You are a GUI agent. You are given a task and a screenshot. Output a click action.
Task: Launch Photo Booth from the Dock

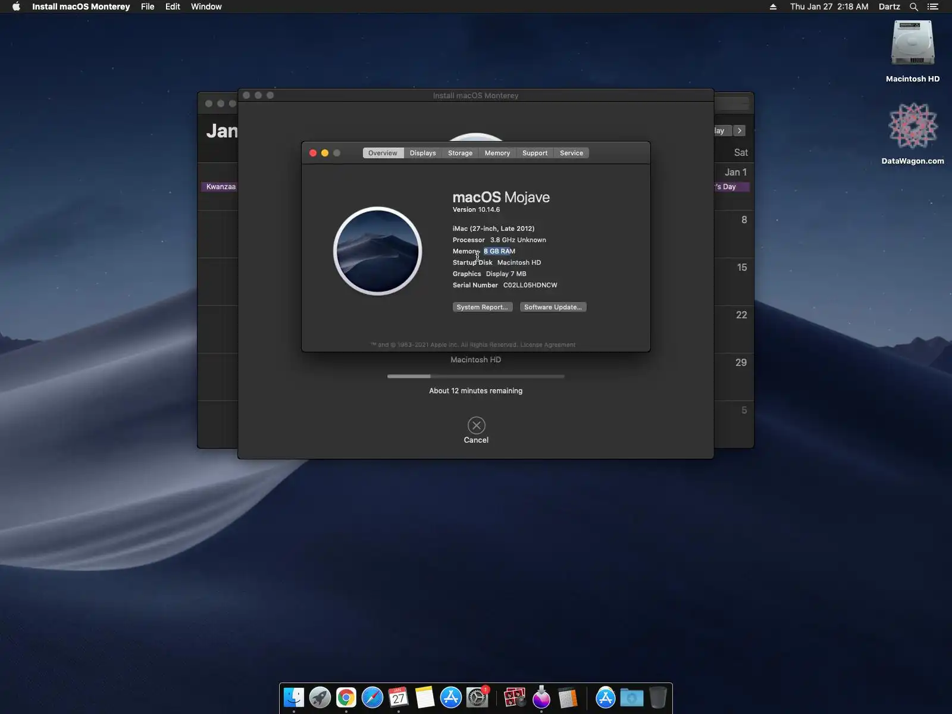[x=515, y=697]
